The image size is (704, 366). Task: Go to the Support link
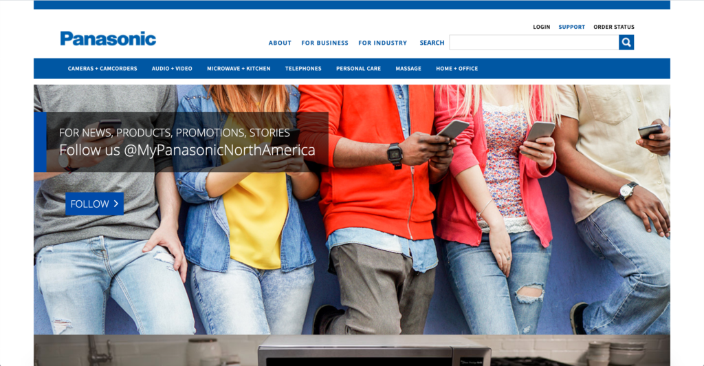click(571, 27)
